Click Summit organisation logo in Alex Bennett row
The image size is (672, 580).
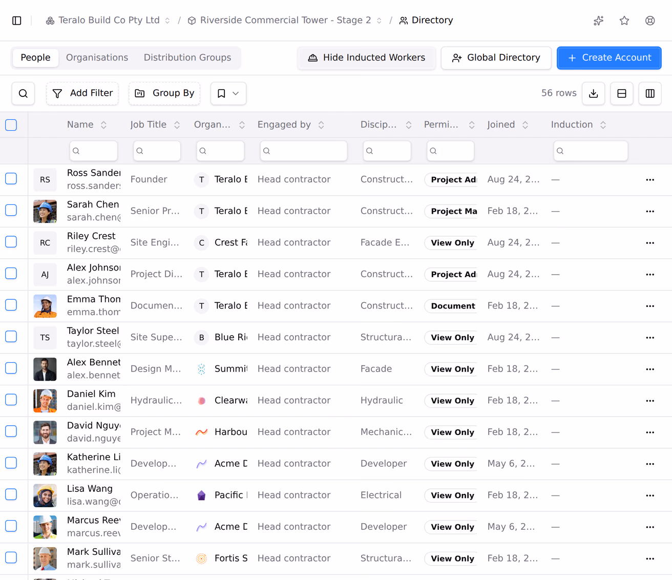[202, 369]
